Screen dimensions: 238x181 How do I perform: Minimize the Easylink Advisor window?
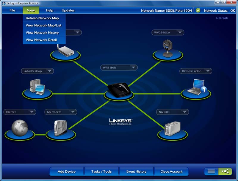218,2
